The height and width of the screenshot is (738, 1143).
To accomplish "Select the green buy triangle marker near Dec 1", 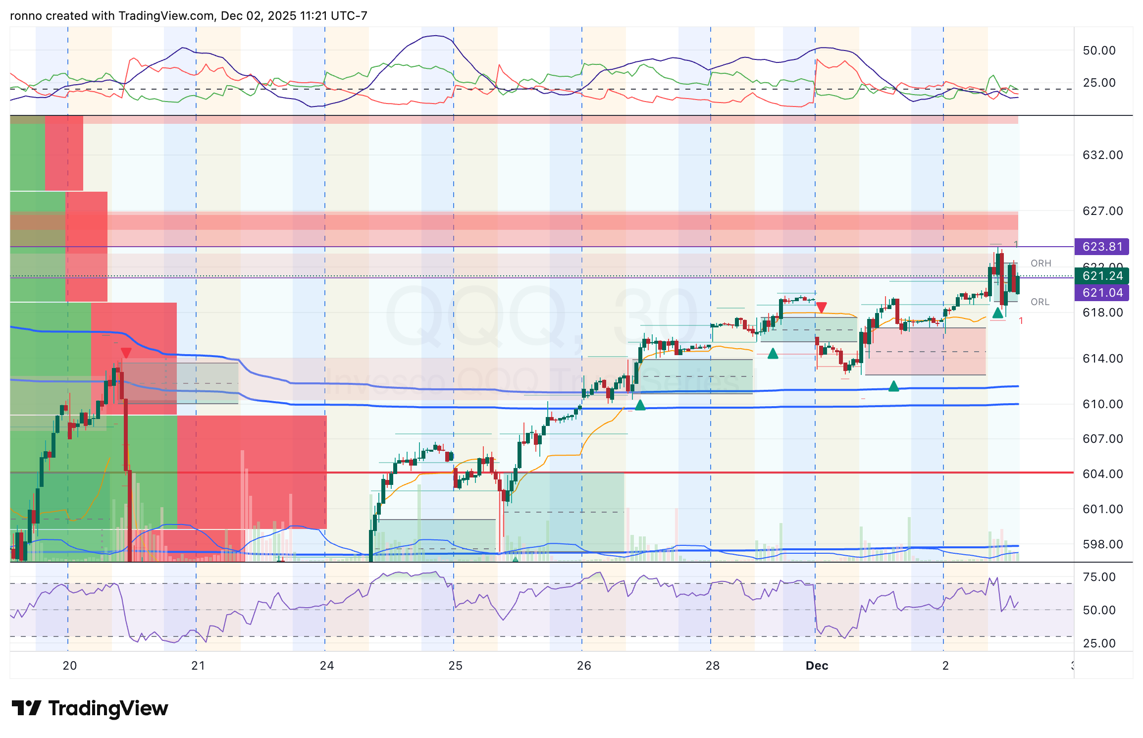I will pyautogui.click(x=893, y=386).
